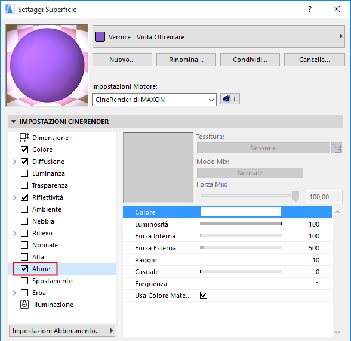Click the Luminosità slider bar
The height and width of the screenshot is (341, 351).
[x=241, y=224]
